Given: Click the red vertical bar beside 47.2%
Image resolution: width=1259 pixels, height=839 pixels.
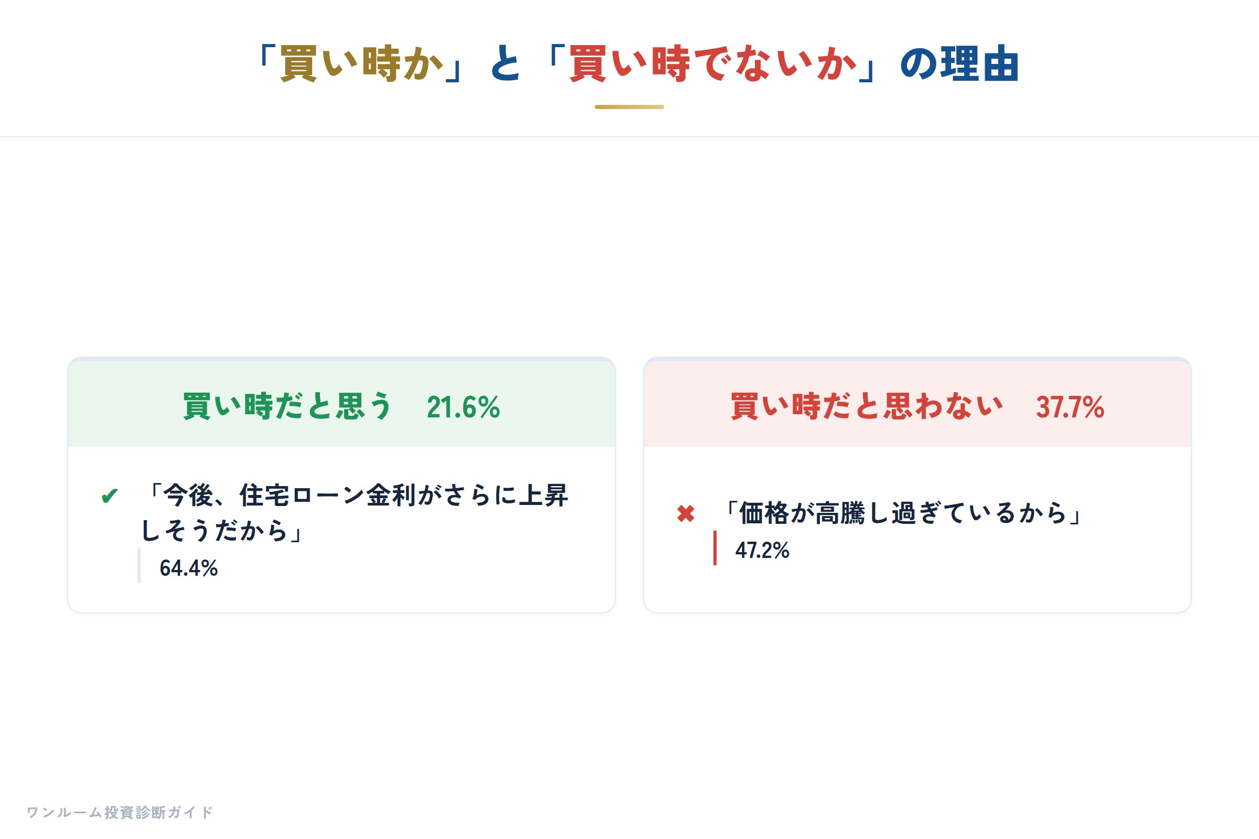Looking at the screenshot, I should 714,548.
